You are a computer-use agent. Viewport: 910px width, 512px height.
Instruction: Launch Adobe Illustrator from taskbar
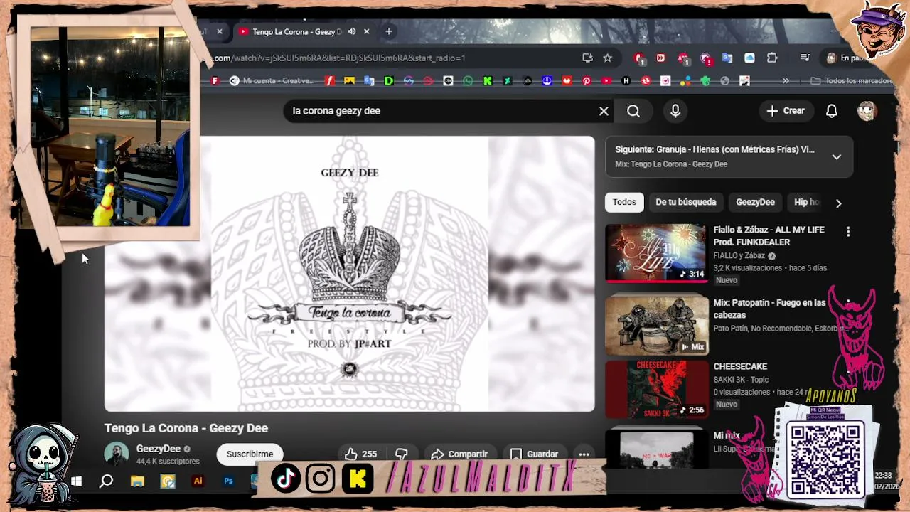click(x=198, y=481)
